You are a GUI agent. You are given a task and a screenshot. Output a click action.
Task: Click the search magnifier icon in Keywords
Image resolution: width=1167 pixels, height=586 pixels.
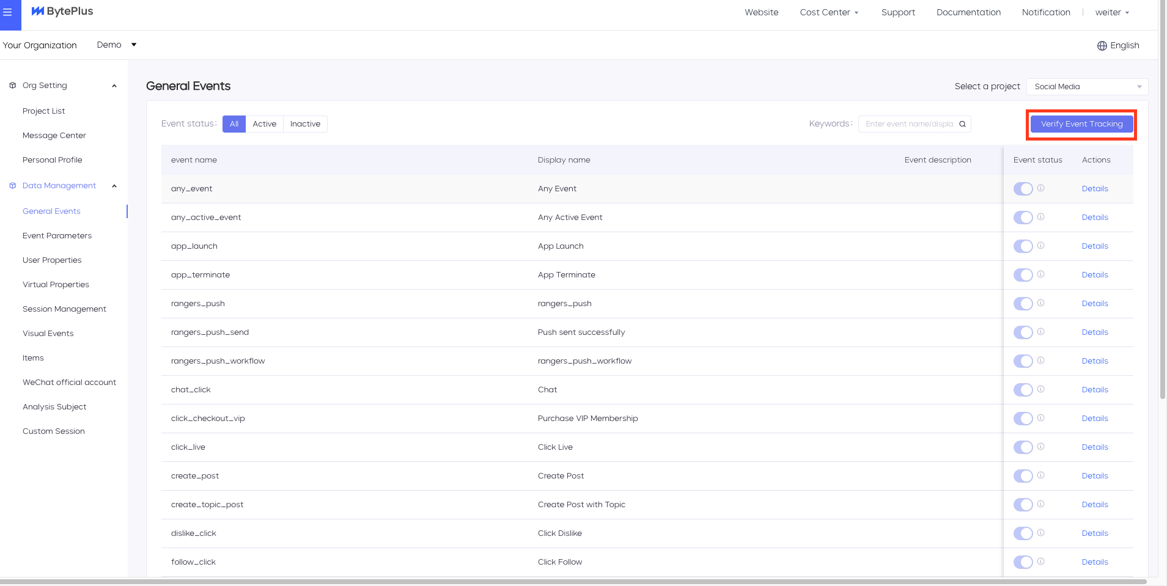962,124
